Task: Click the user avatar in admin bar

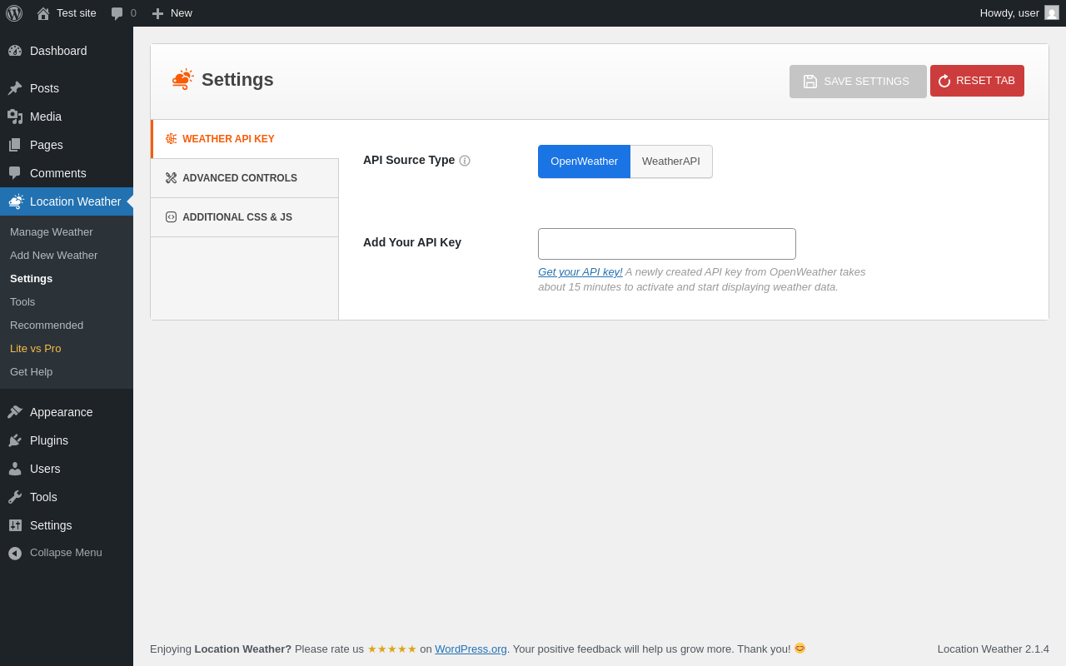Action: tap(1052, 12)
